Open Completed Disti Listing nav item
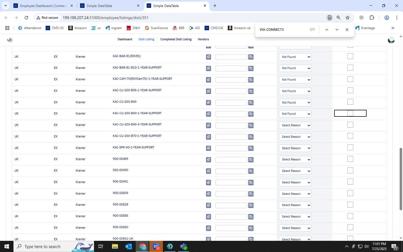Screen dimensions: 403x252 click(176, 39)
